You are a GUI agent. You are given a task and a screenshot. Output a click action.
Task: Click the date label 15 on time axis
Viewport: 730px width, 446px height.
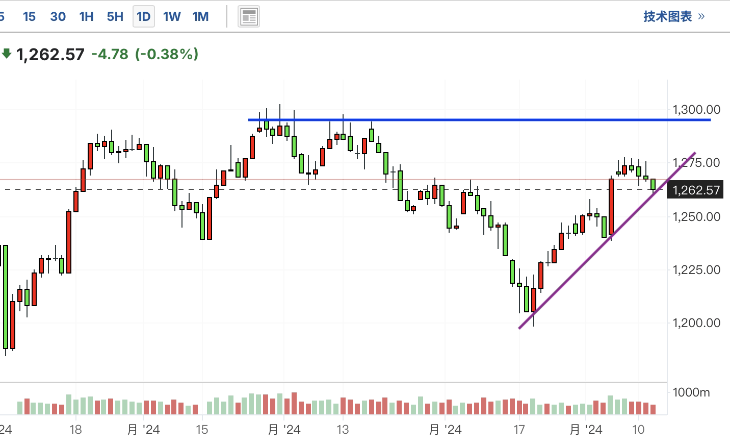click(x=202, y=430)
